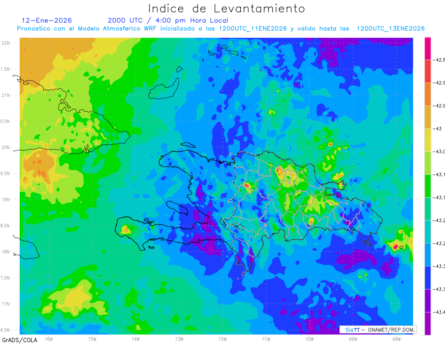Click '2000 UTC / 4:00 pm Hora Local'
This screenshot has height=344, width=445.
(168, 20)
